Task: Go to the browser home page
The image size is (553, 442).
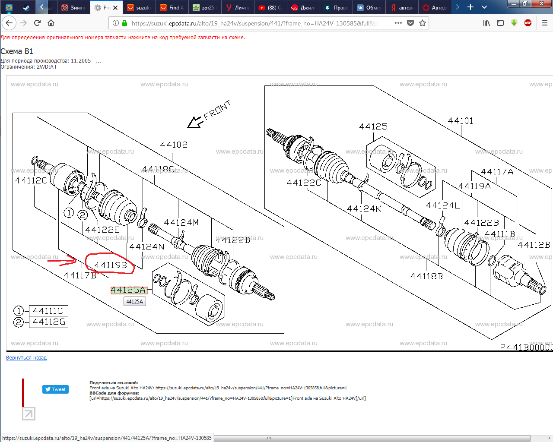Action: pos(51,23)
